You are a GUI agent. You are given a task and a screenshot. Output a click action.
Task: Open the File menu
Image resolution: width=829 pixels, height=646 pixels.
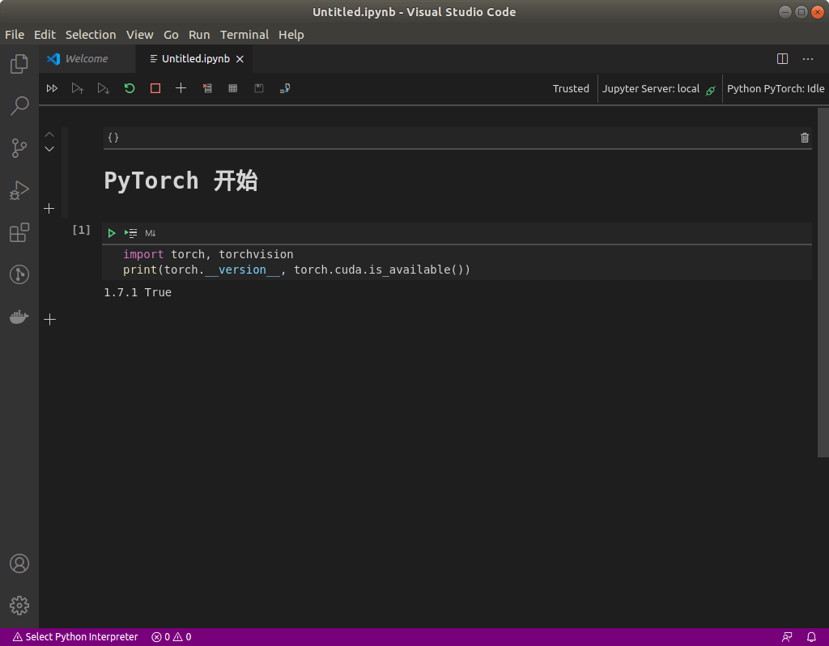pyautogui.click(x=15, y=35)
